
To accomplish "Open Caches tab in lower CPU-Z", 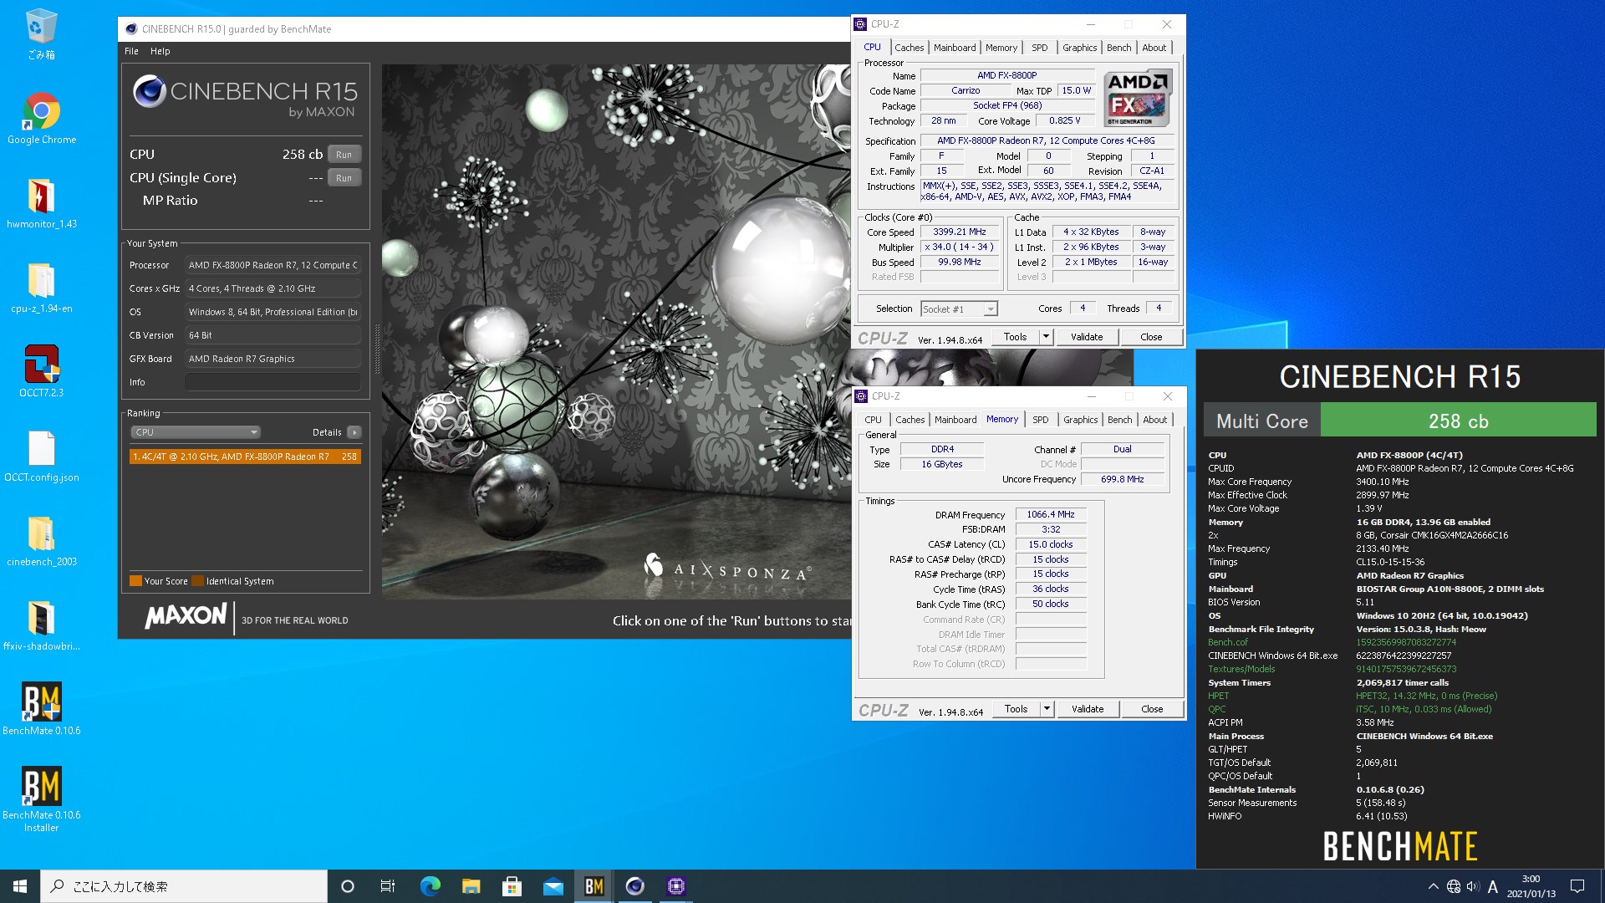I will [x=909, y=420].
